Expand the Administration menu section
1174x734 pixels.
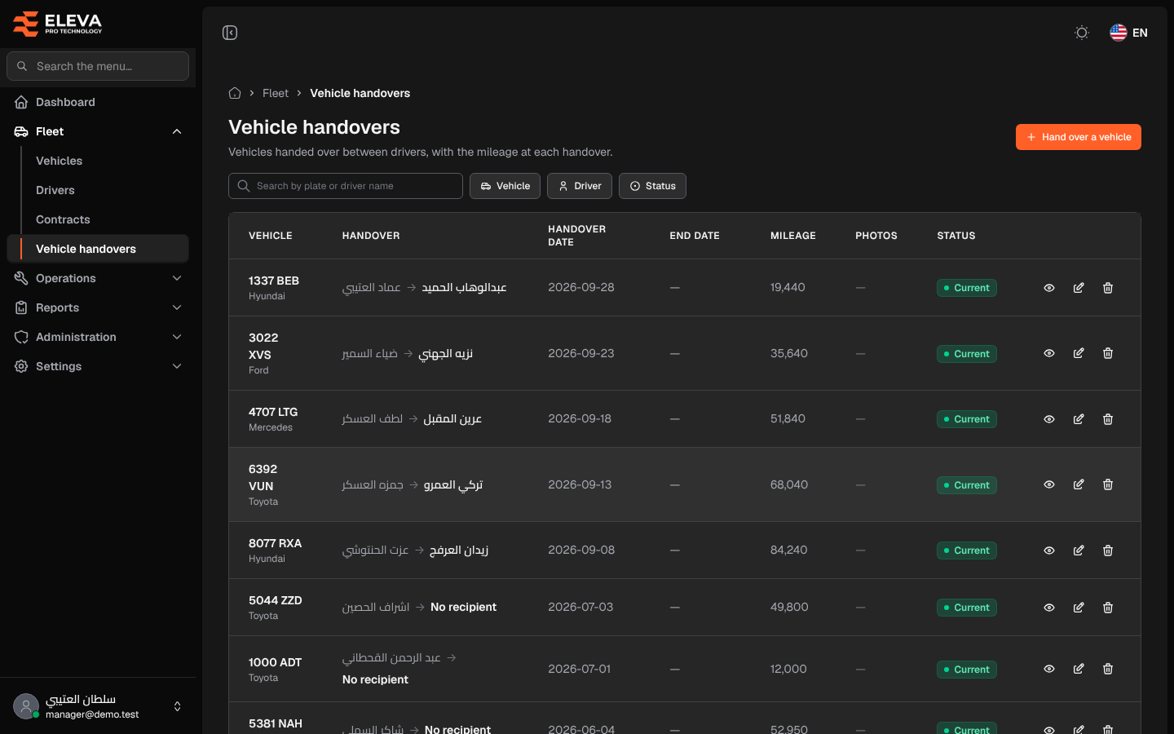click(98, 337)
